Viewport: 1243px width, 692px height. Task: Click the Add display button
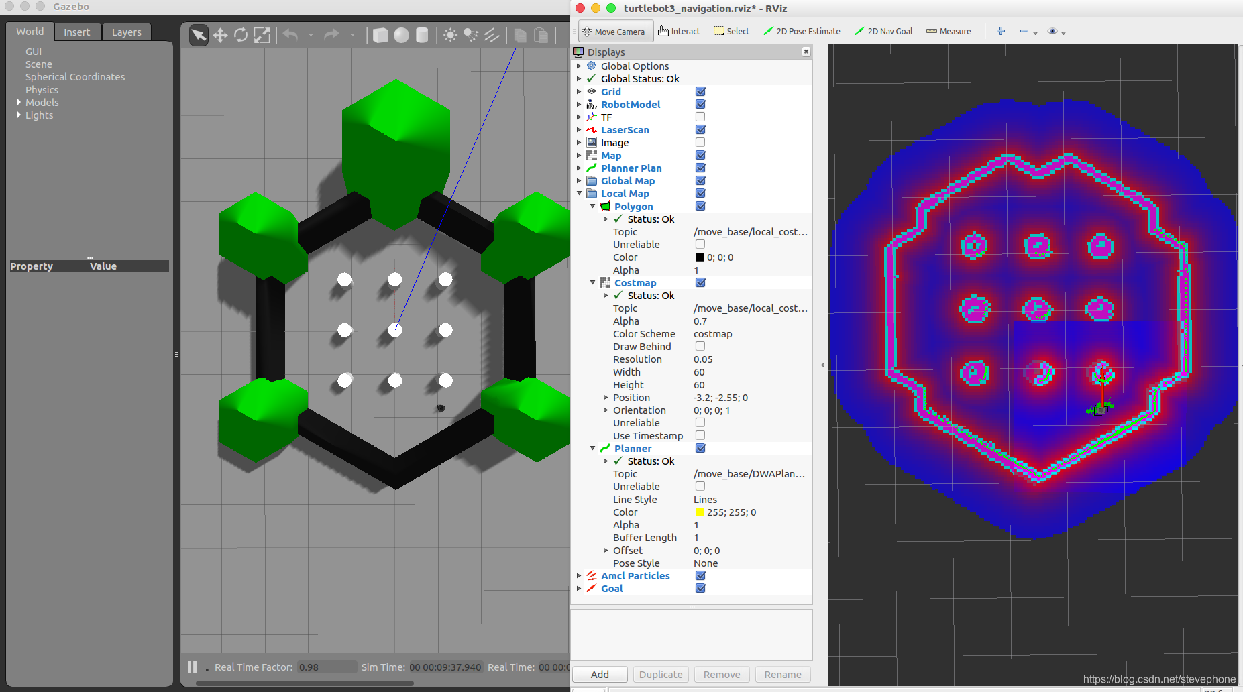click(600, 674)
